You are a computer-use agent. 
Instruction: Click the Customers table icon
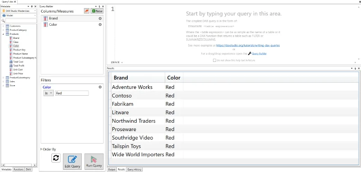point(7,26)
